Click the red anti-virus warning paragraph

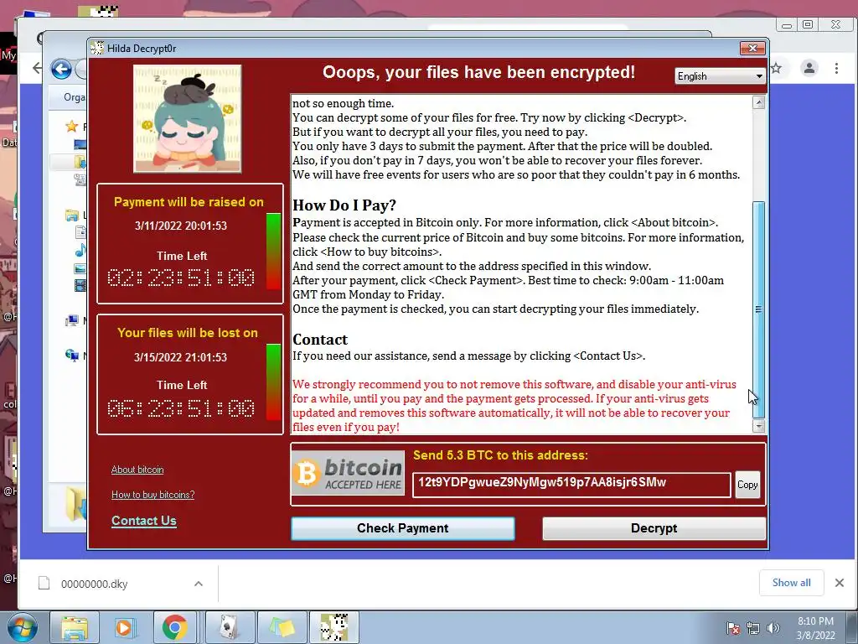[x=514, y=406]
